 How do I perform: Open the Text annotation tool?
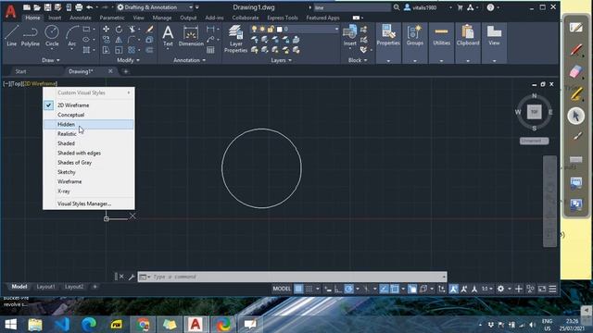pyautogui.click(x=168, y=36)
